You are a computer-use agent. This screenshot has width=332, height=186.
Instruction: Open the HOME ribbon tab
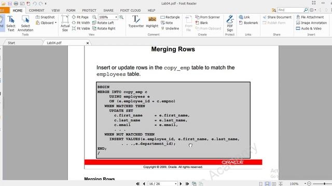pos(18,10)
